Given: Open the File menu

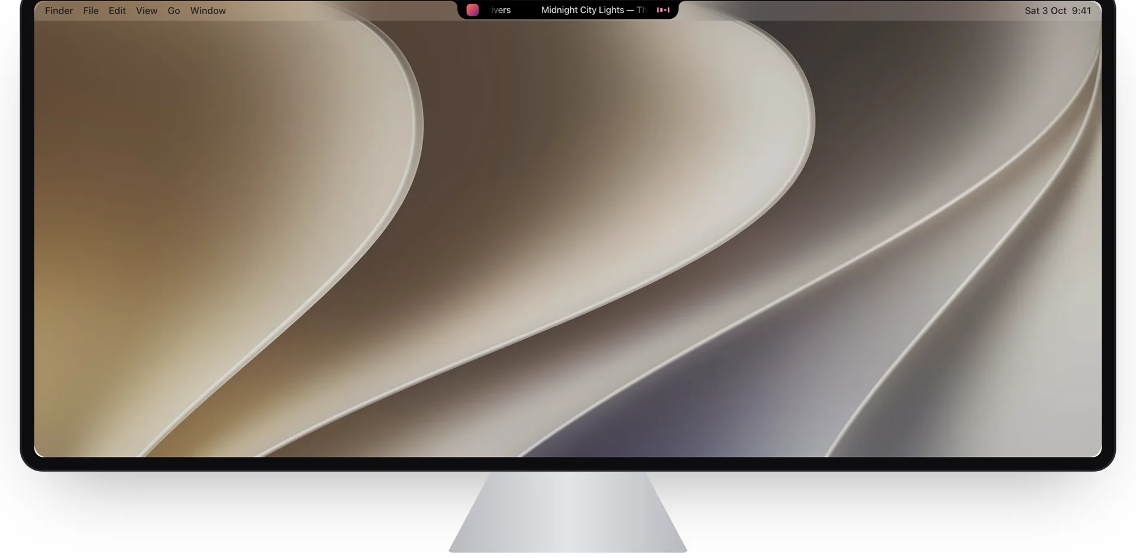Looking at the screenshot, I should [x=91, y=11].
